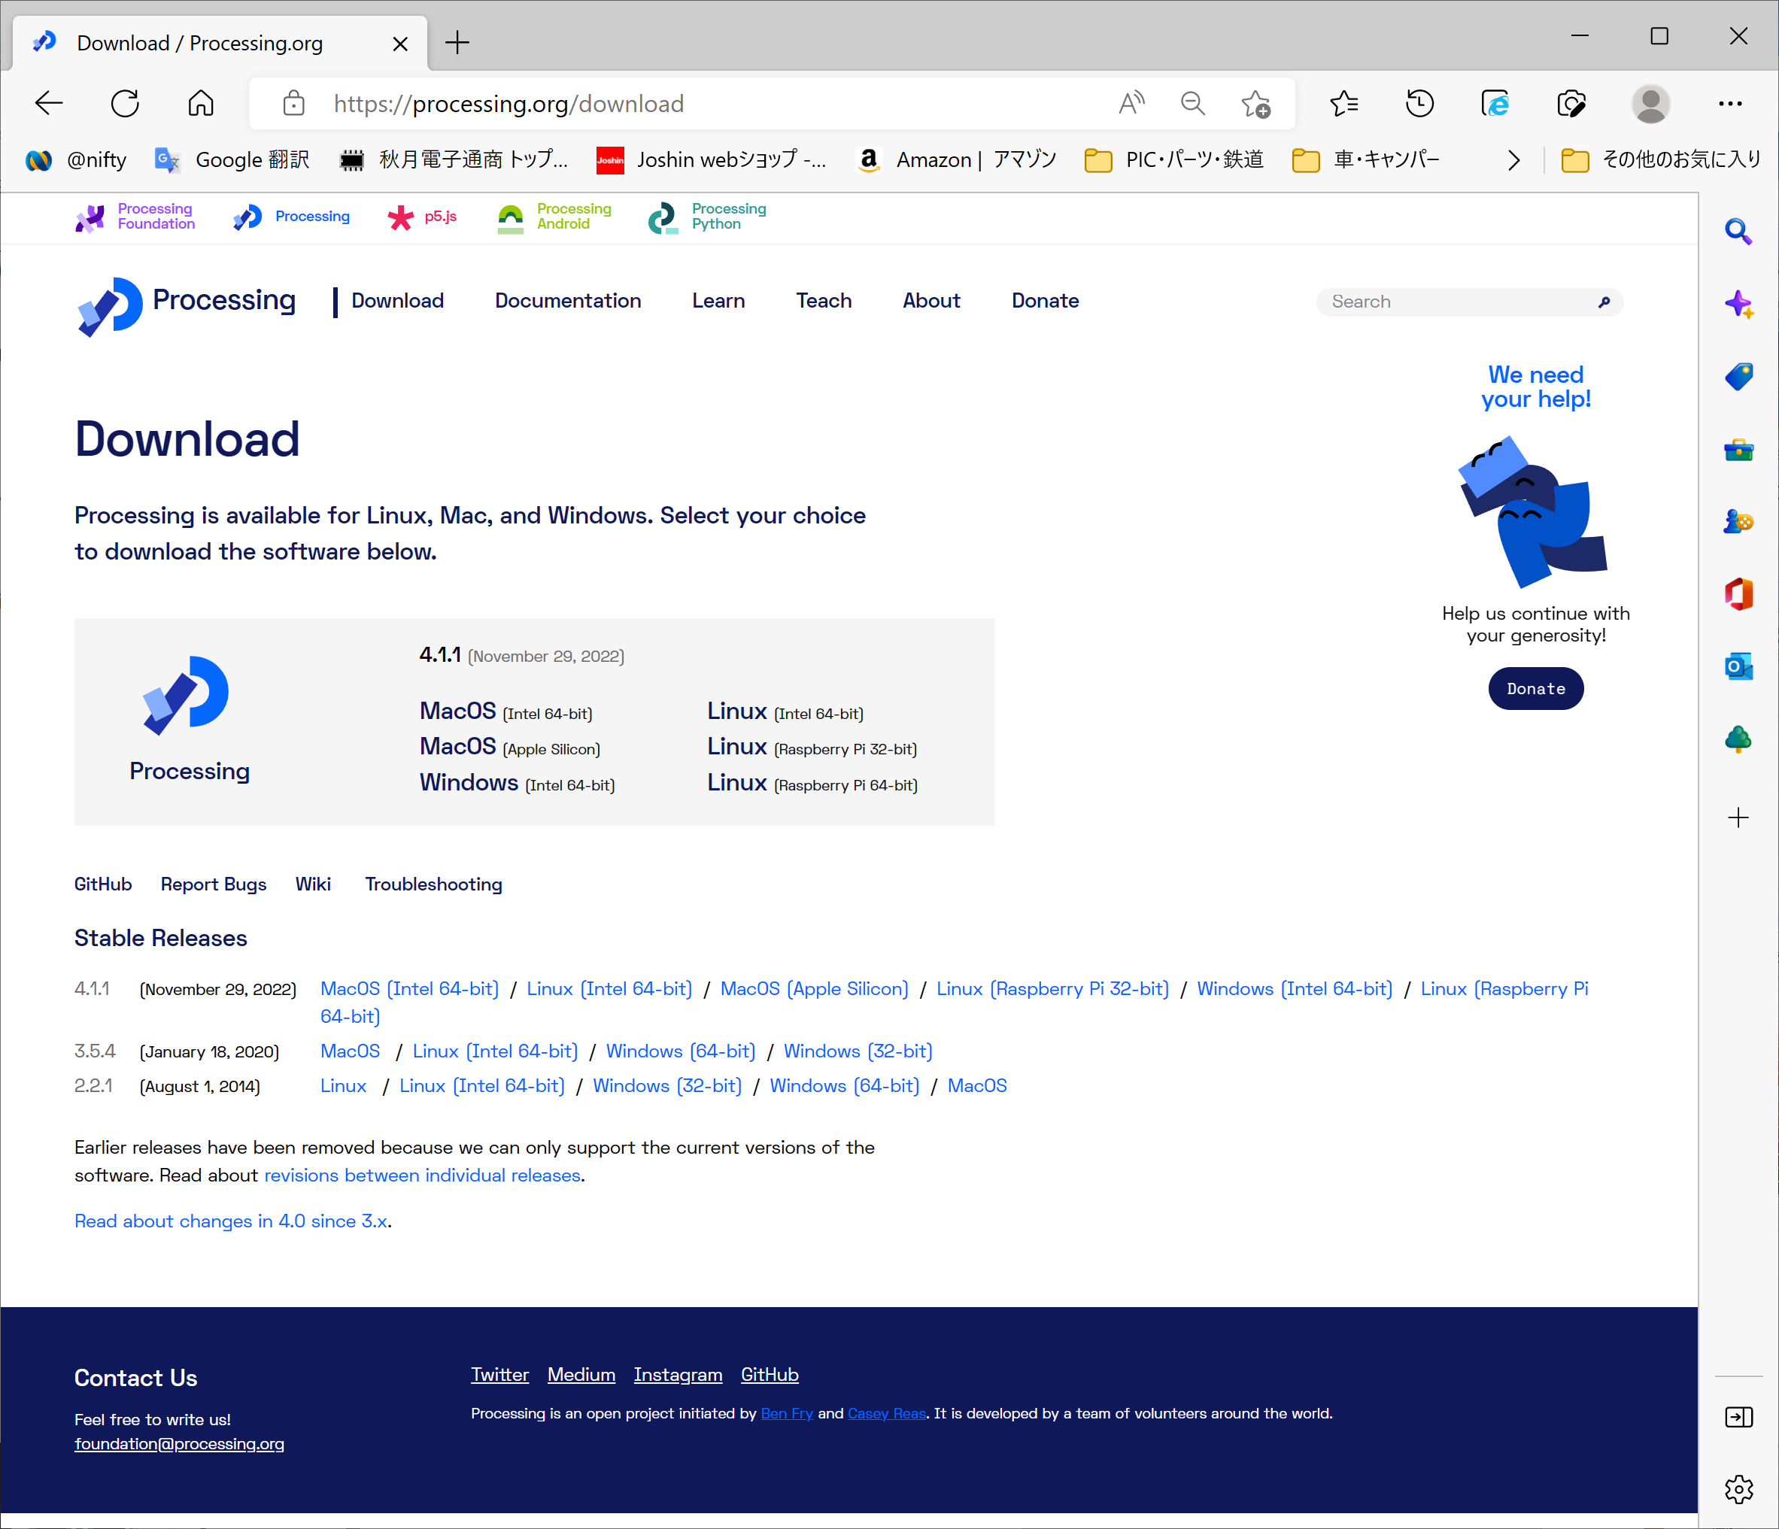Open zoom control from the magnifier icon
1779x1529 pixels.
click(1192, 104)
